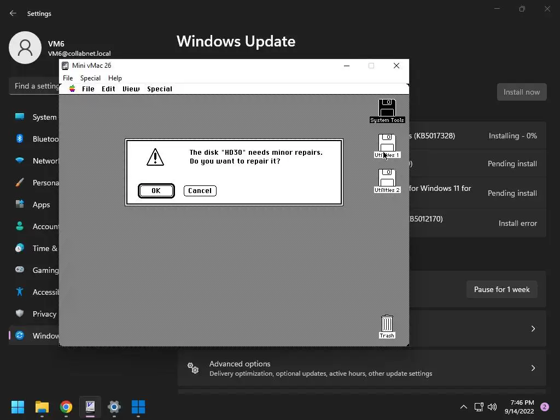Open Accounts section icon in Settings

pyautogui.click(x=20, y=226)
